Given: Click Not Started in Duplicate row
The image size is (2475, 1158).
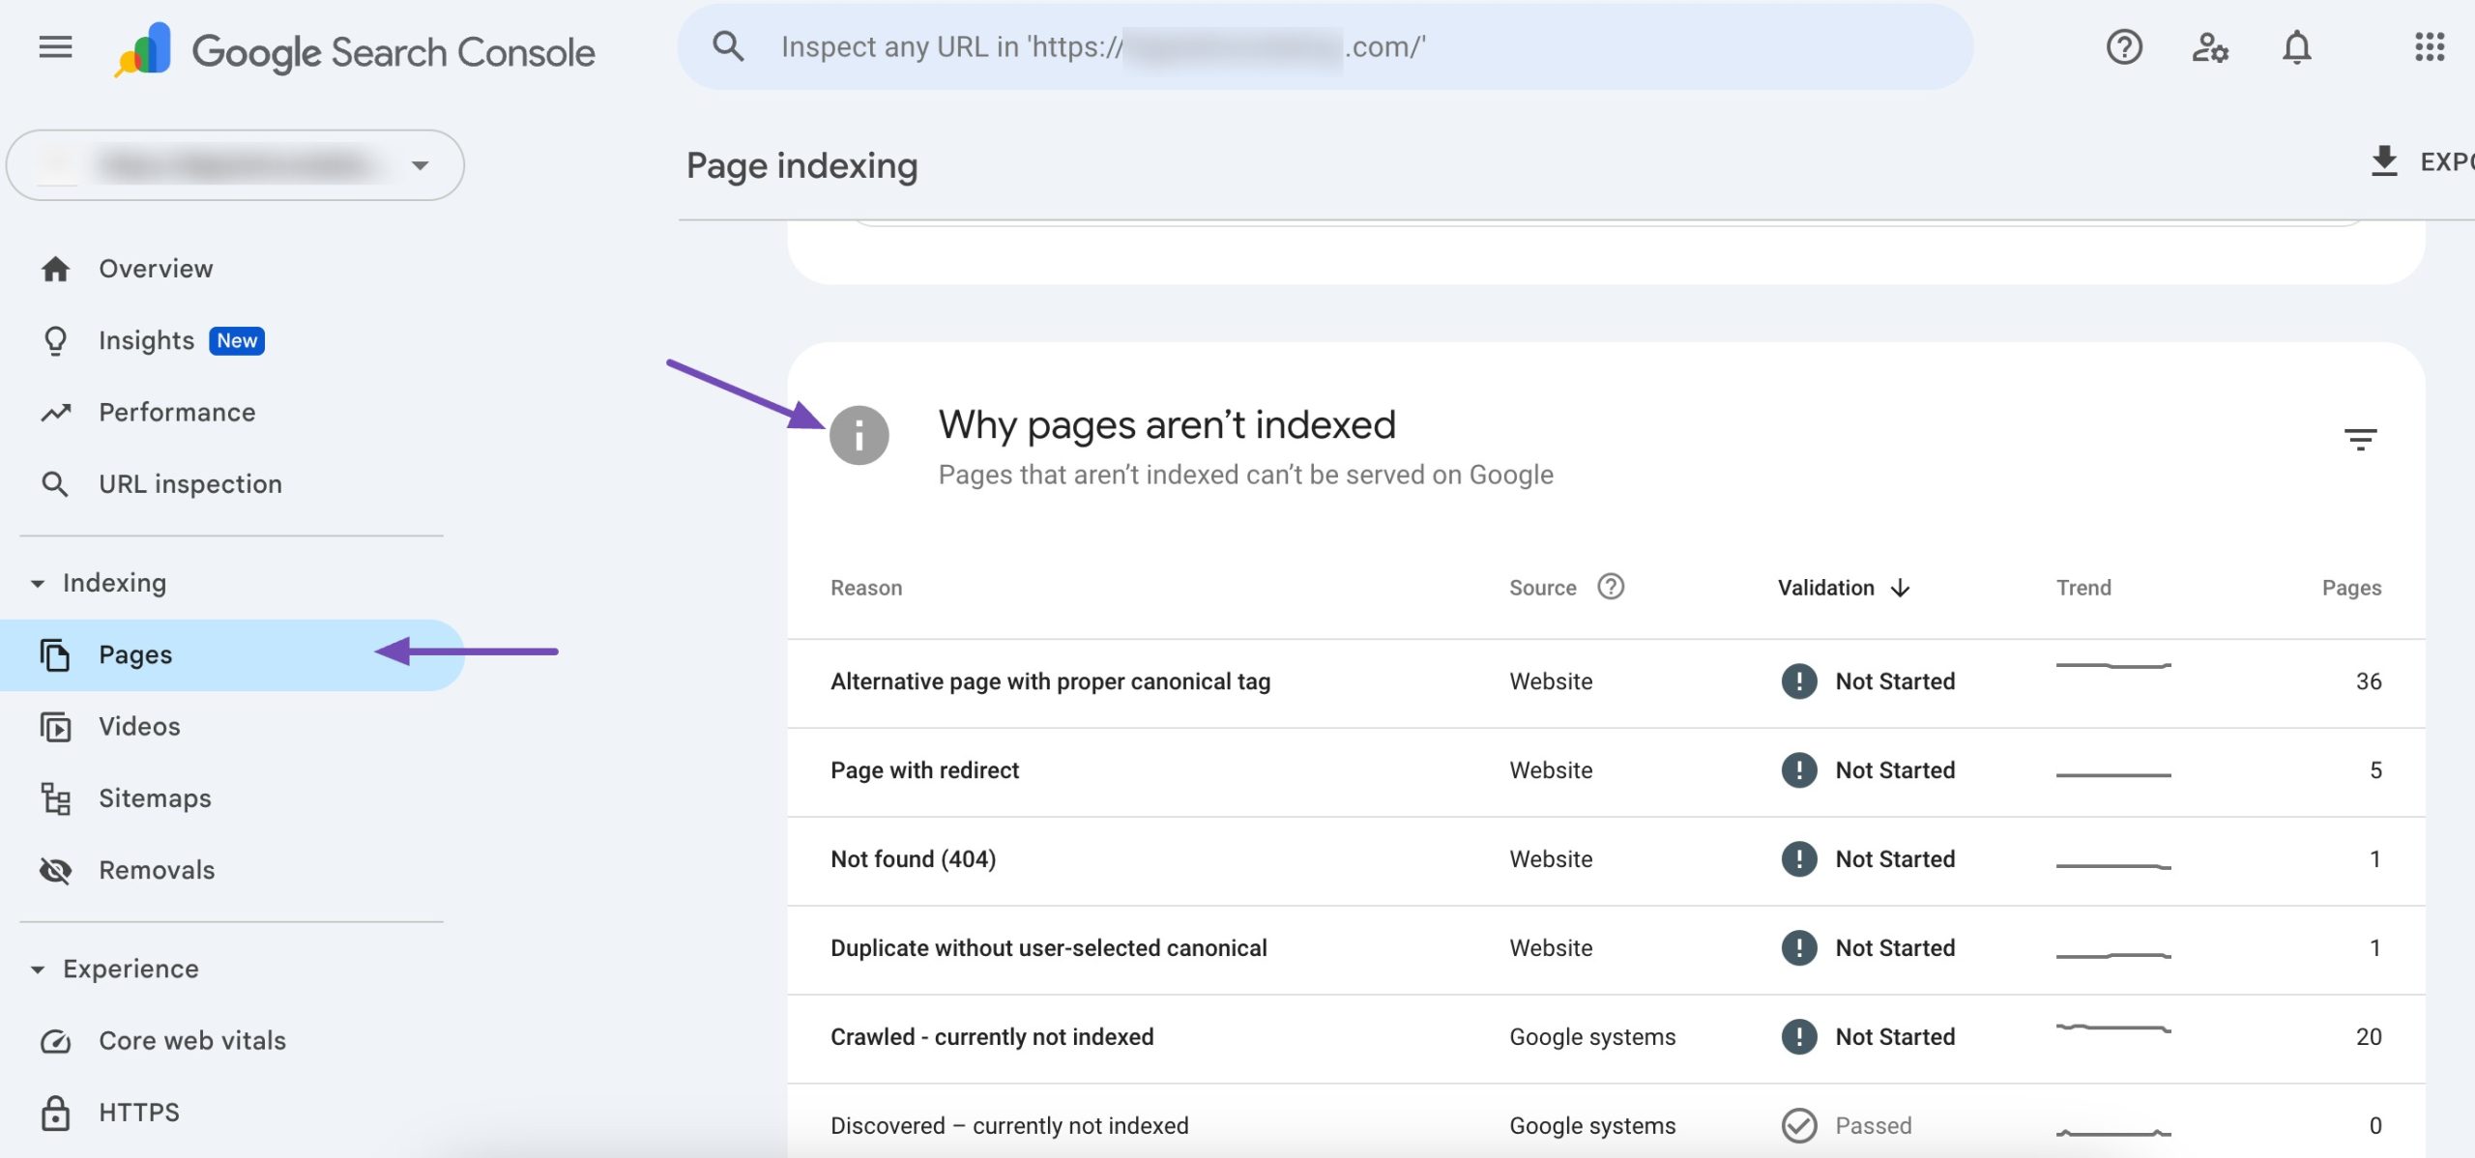Looking at the screenshot, I should (x=1894, y=948).
